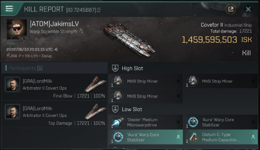The height and width of the screenshot is (150, 260).
Task: Click X on second-row MK9 Strip Miner
Action: (x=178, y=96)
